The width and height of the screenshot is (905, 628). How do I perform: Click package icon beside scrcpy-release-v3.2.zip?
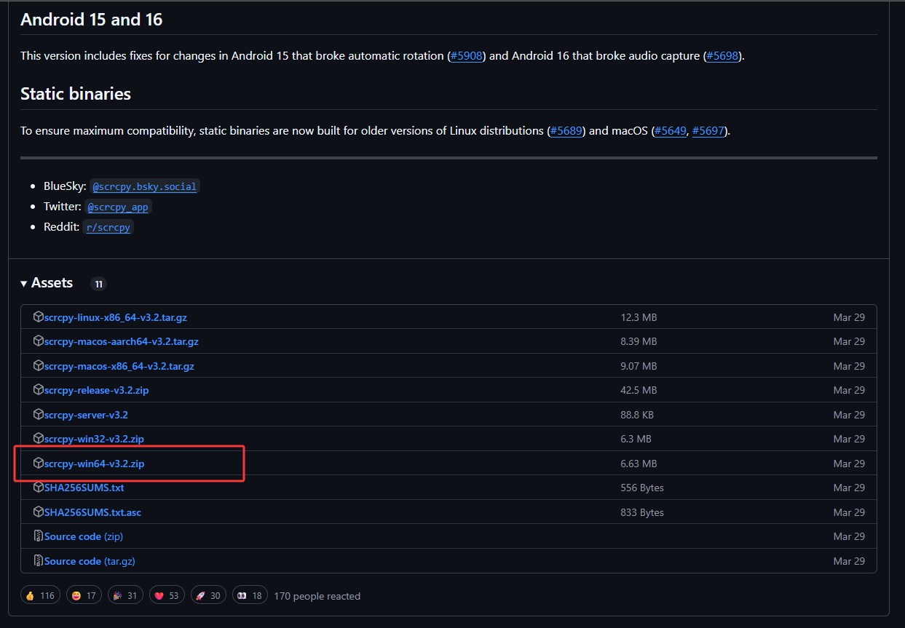pos(39,390)
